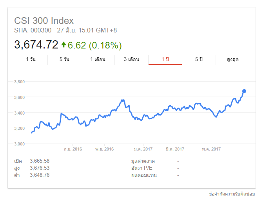Open the ข้อจำกัดความรับผิดชอบ disclaimer link
The height and width of the screenshot is (201, 265).
[232, 194]
